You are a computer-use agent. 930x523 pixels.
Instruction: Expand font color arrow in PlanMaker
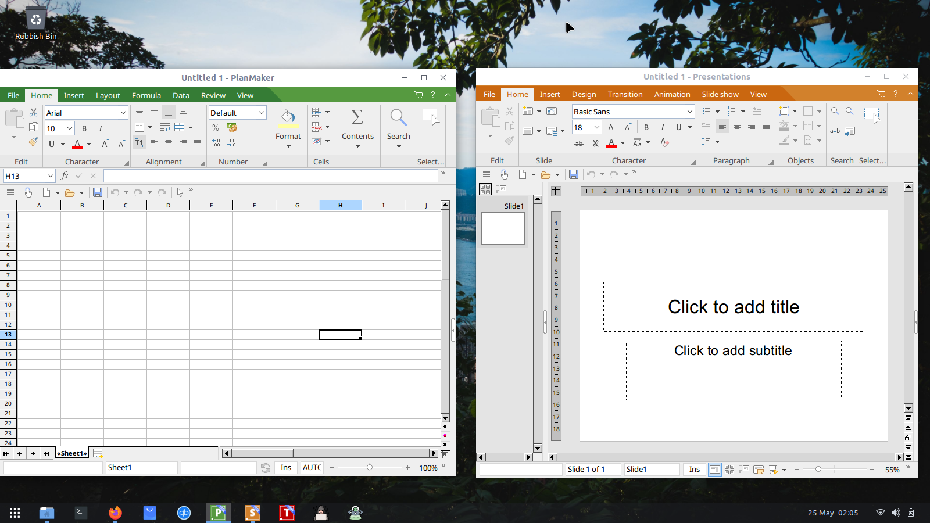[x=88, y=144]
